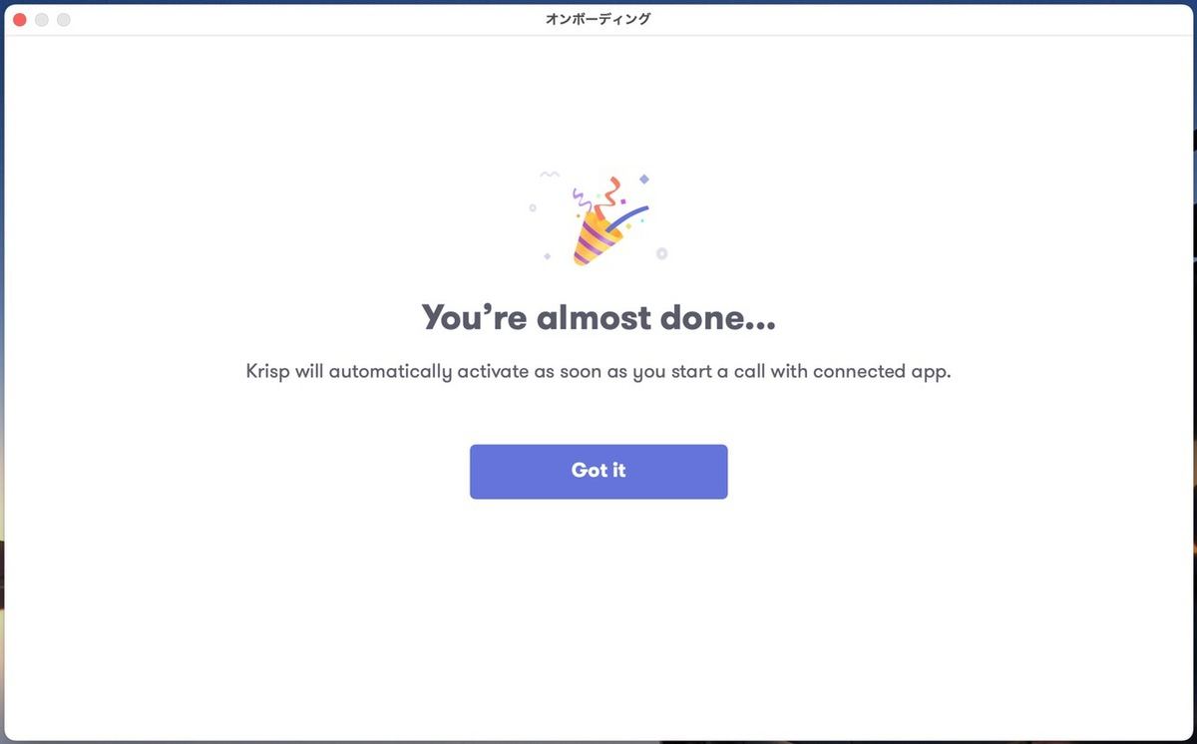Viewport: 1197px width, 744px height.
Task: Click the gray squiggle confetti above popper
Action: click(x=550, y=175)
